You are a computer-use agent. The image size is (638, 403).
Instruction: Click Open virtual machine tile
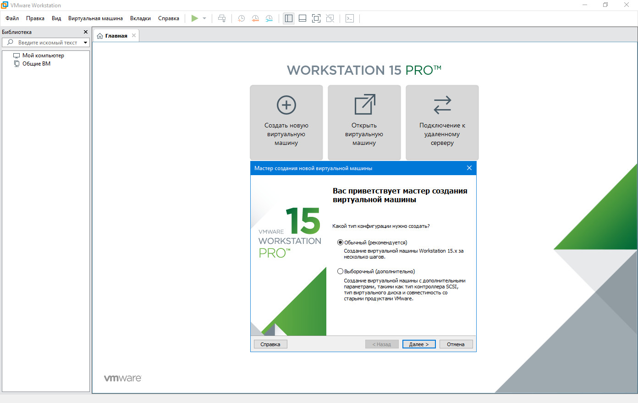[x=364, y=122]
